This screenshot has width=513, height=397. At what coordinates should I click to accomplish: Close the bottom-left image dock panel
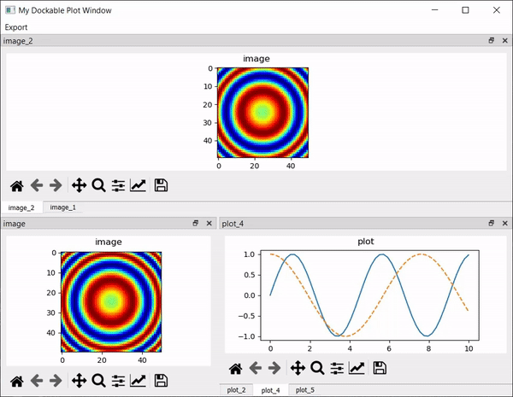coord(209,223)
